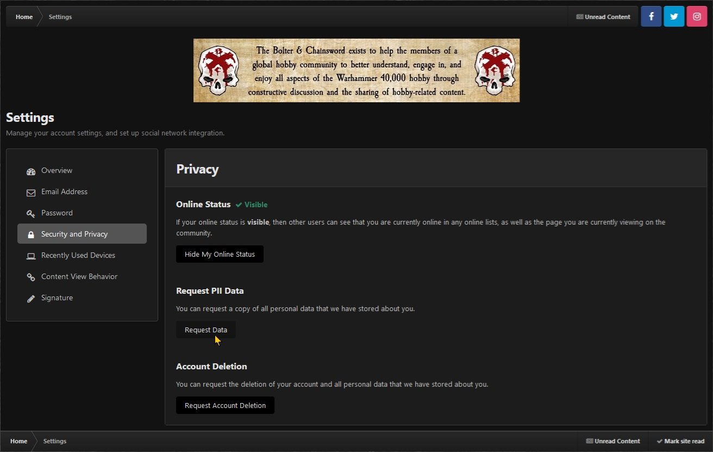Open the Facebook social icon
Viewport: 713px width, 452px height.
click(x=651, y=16)
